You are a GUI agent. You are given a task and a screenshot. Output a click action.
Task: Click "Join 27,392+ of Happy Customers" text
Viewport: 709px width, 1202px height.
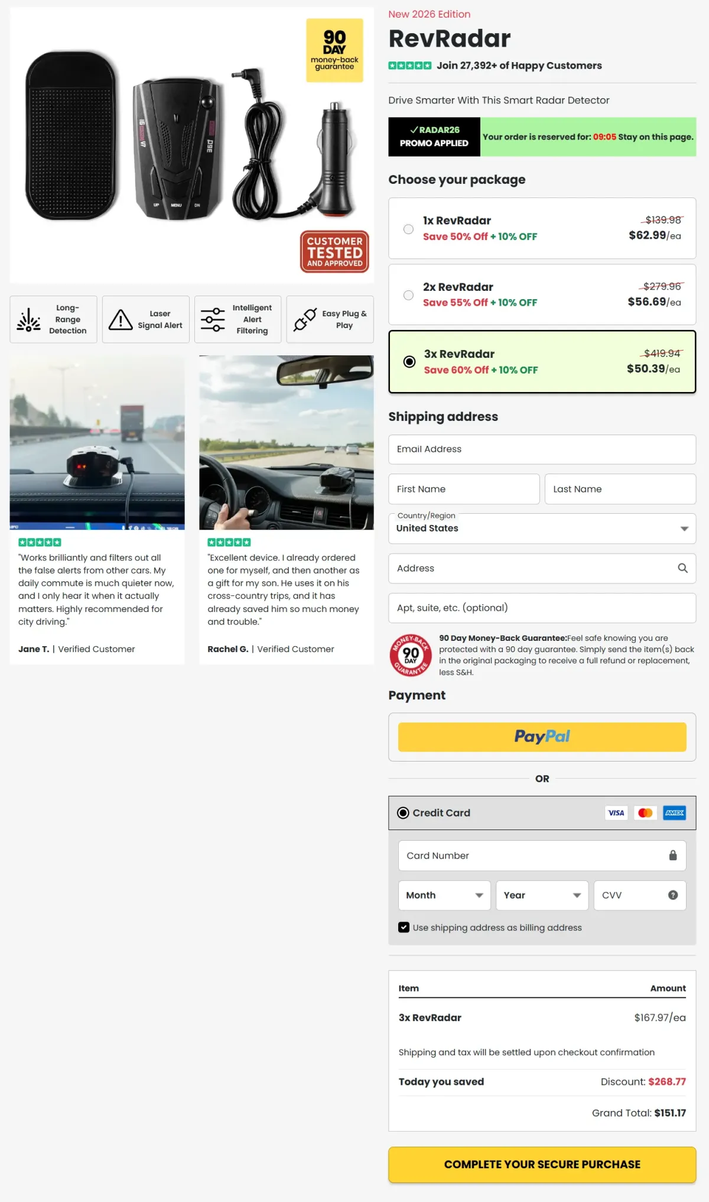519,66
